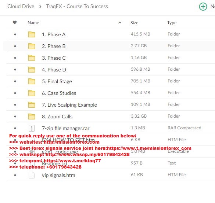Click the 1.16 GB size value

tap(139, 58)
